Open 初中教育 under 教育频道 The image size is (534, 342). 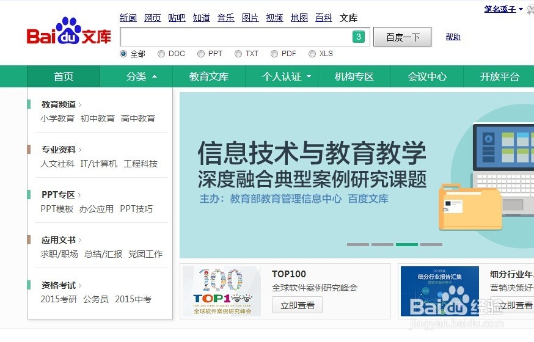click(x=97, y=118)
